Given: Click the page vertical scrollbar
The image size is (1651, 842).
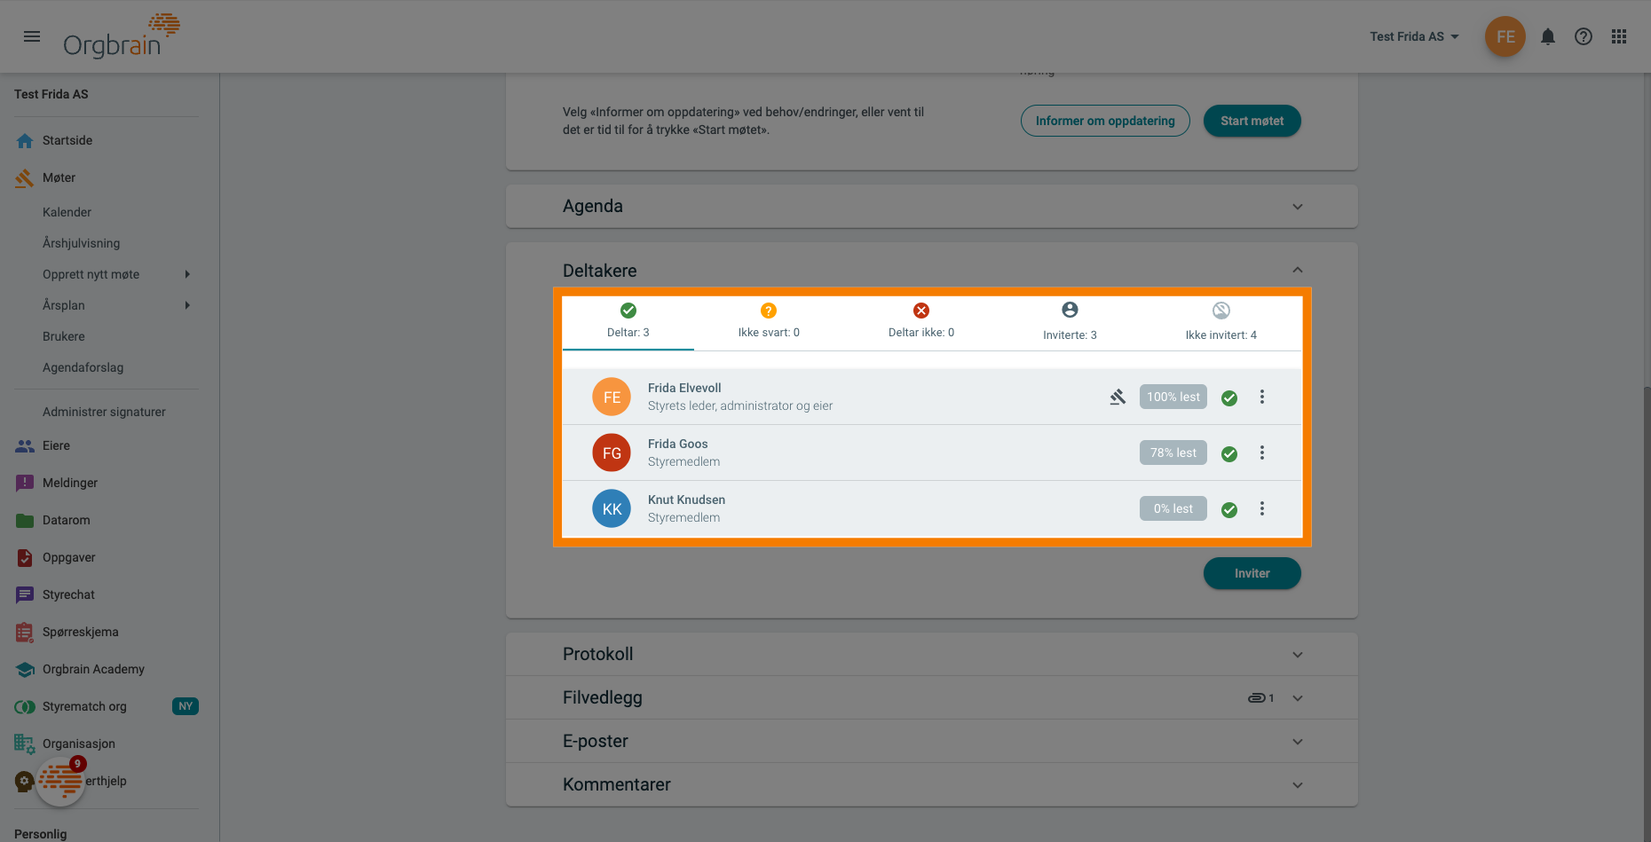Looking at the screenshot, I should coord(1647,612).
